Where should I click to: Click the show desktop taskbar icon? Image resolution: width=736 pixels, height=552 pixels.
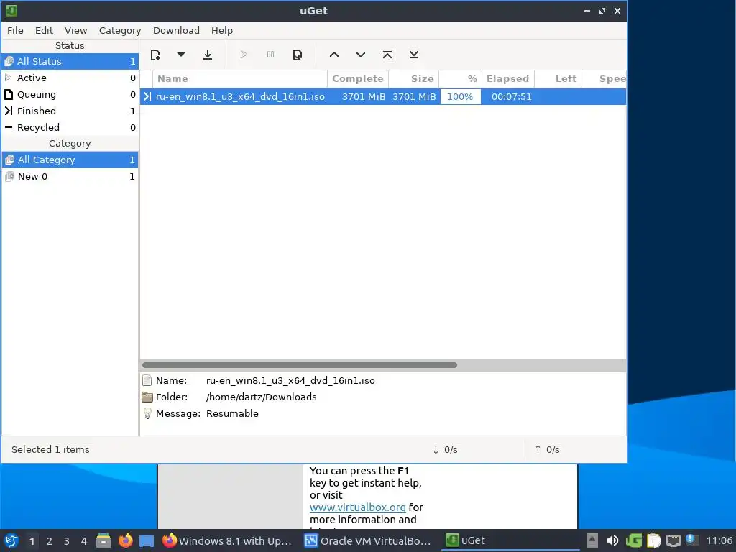click(x=147, y=540)
